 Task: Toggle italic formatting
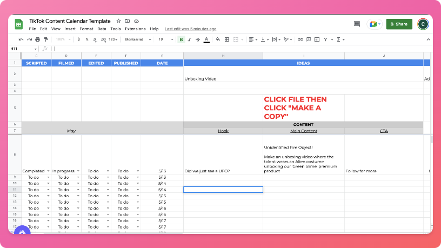coord(190,39)
